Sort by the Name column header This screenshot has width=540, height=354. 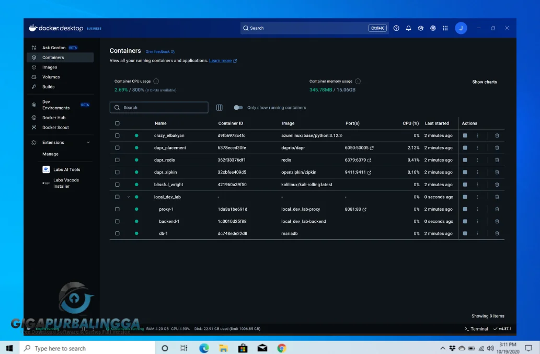160,123
